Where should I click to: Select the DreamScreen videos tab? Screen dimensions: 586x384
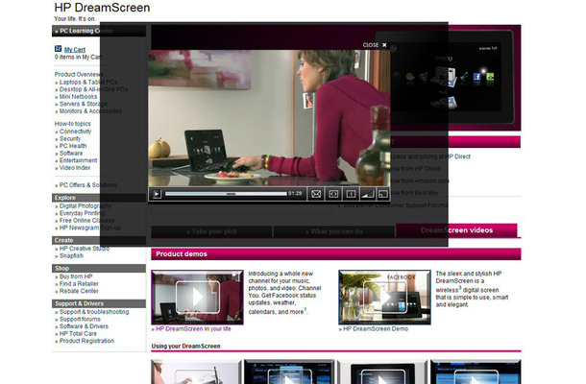456,230
